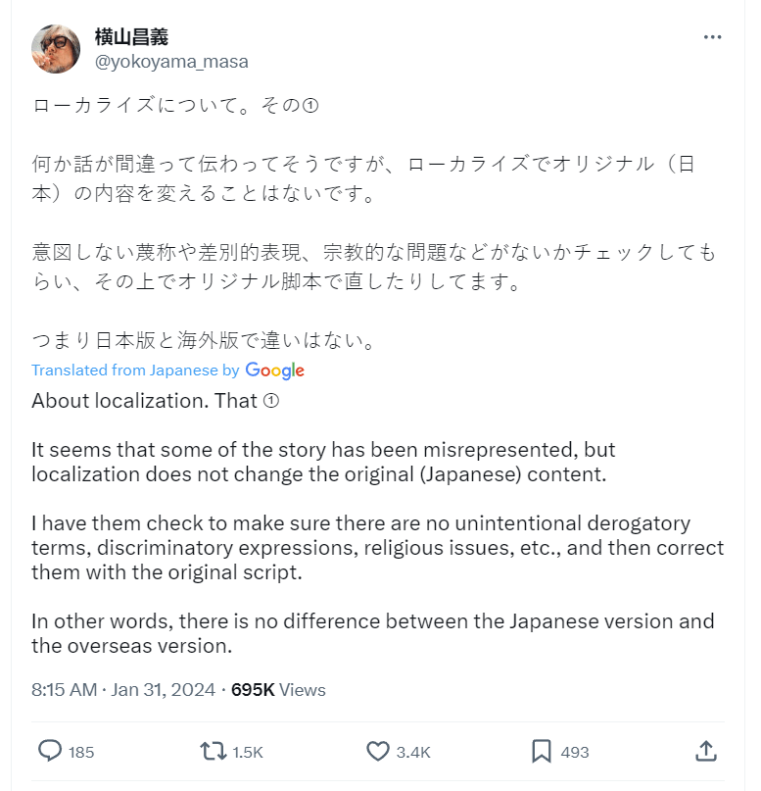Click the Google logo
The width and height of the screenshot is (761, 791).
(275, 371)
